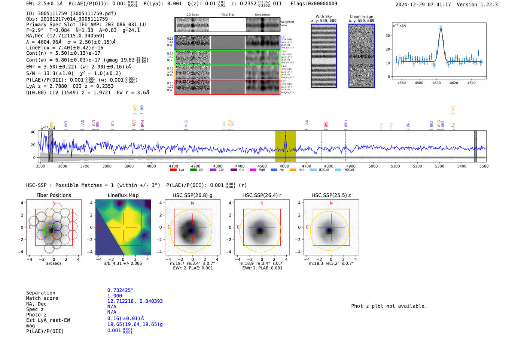The image size is (524, 357).
Task: Click 'Phot z plot not available.' message
Action: tap(389, 306)
